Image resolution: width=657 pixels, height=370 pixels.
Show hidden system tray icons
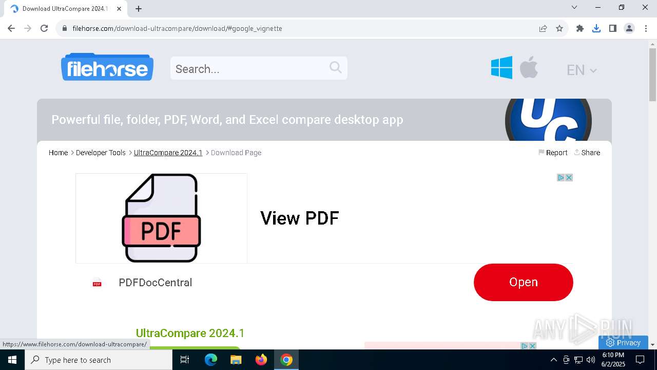tap(553, 360)
